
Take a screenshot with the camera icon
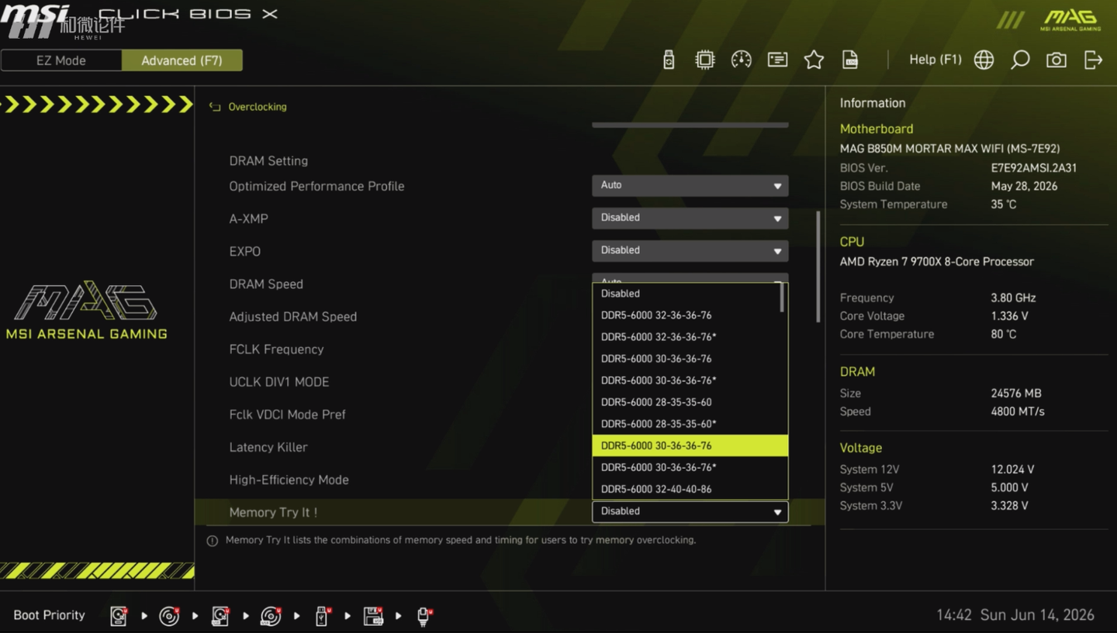point(1056,60)
